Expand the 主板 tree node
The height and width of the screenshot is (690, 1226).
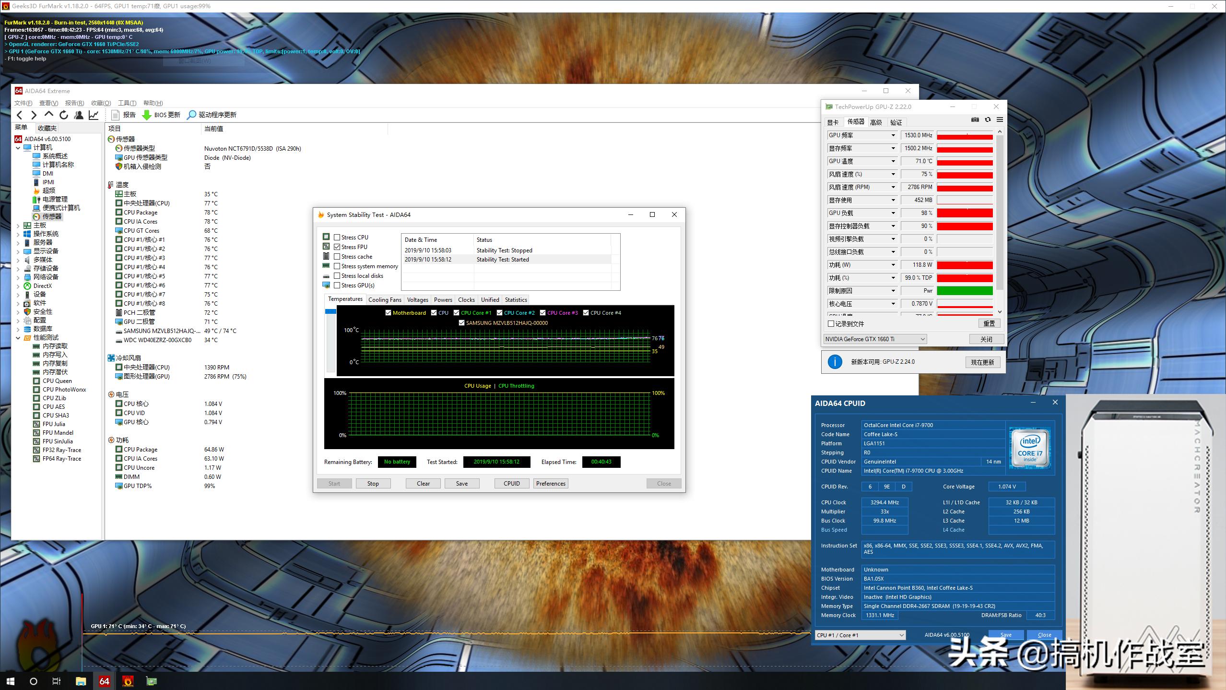pyautogui.click(x=18, y=226)
